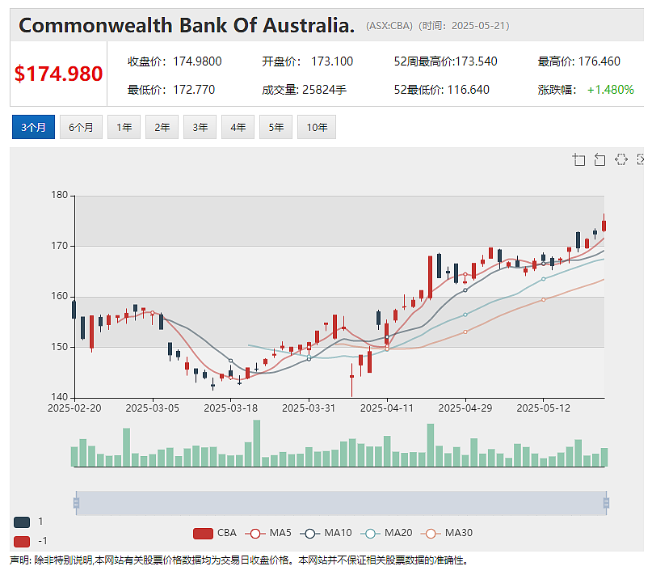Screen dimensions: 652x579
Task: Switch to the 6个月 time range
Action: [x=81, y=127]
